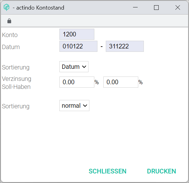The height and width of the screenshot is (183, 189).
Task: Click the actindo logo icon in title bar
Action: (6, 7)
